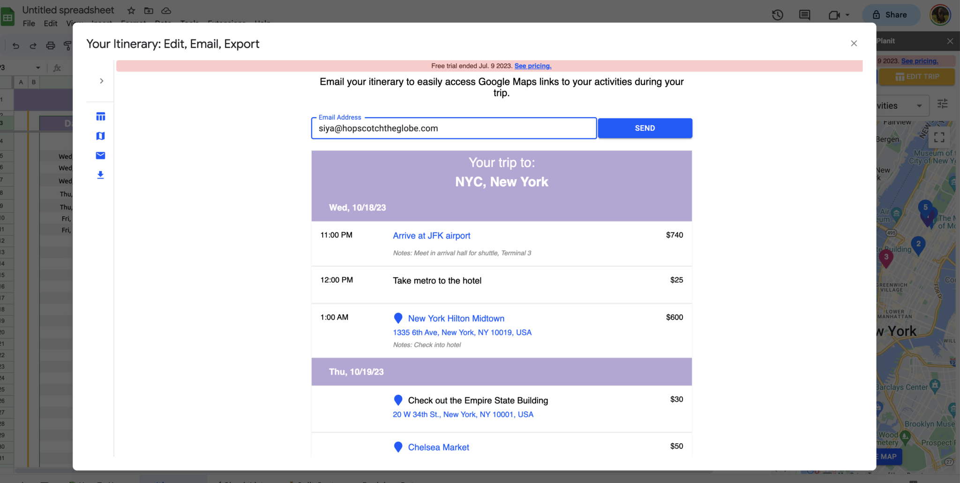Open the meeting options dropdown arrow

(847, 15)
